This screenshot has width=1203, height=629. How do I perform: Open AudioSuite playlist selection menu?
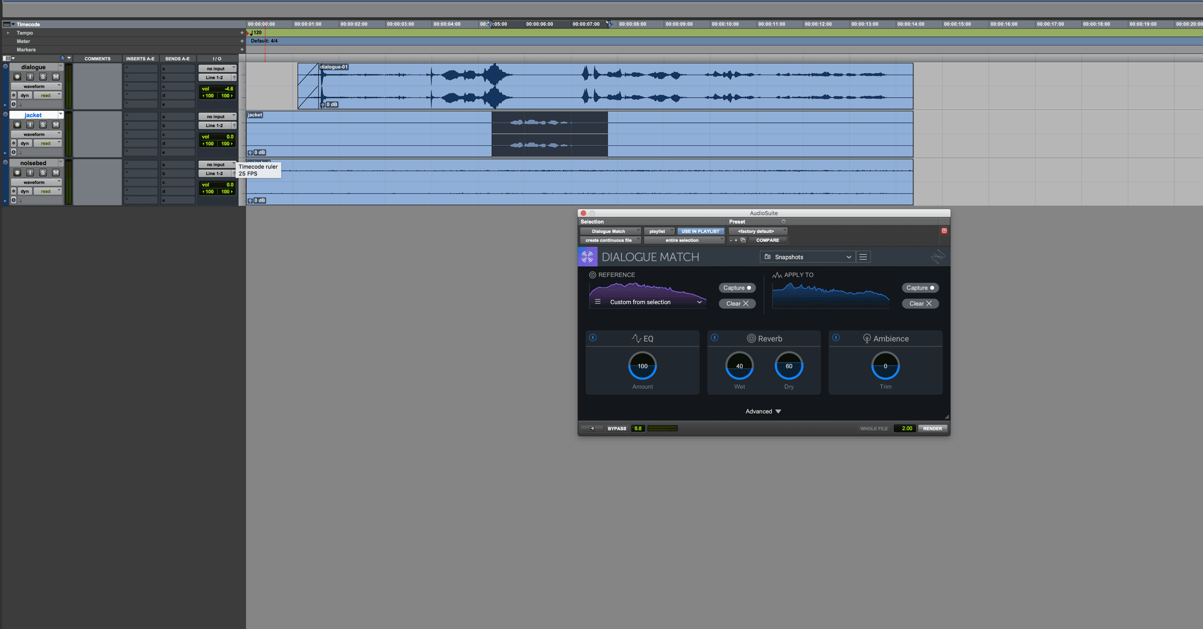pyautogui.click(x=659, y=231)
